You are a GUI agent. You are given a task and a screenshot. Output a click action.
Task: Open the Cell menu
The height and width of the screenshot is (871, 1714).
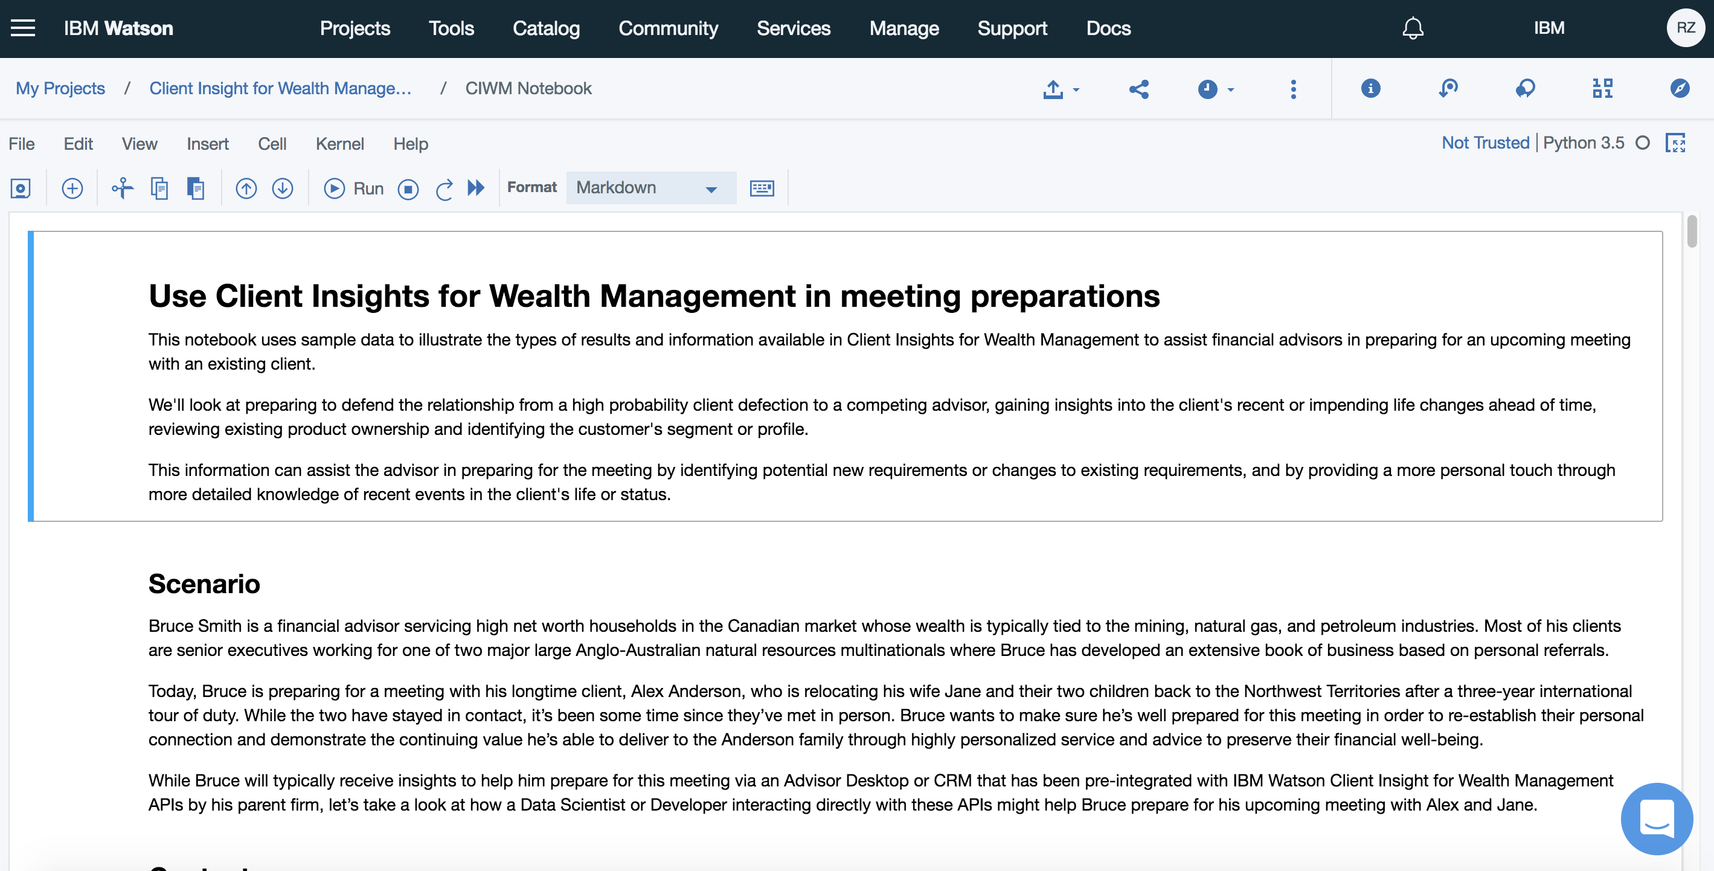(271, 144)
